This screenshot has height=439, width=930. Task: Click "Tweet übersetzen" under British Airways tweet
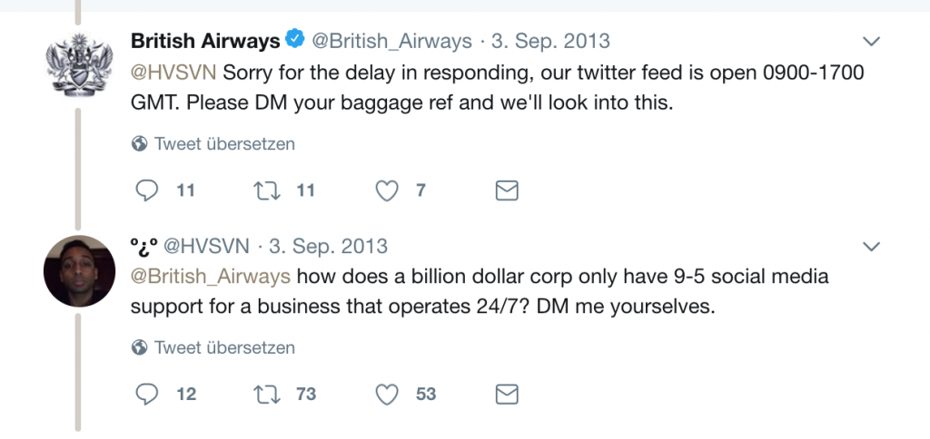pos(223,143)
